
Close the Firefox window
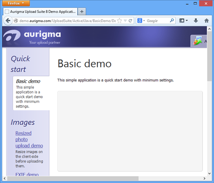pos(206,3)
